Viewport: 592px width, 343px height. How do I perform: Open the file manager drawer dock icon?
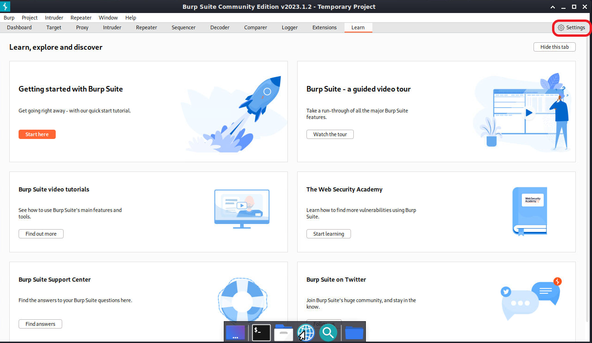(284, 332)
